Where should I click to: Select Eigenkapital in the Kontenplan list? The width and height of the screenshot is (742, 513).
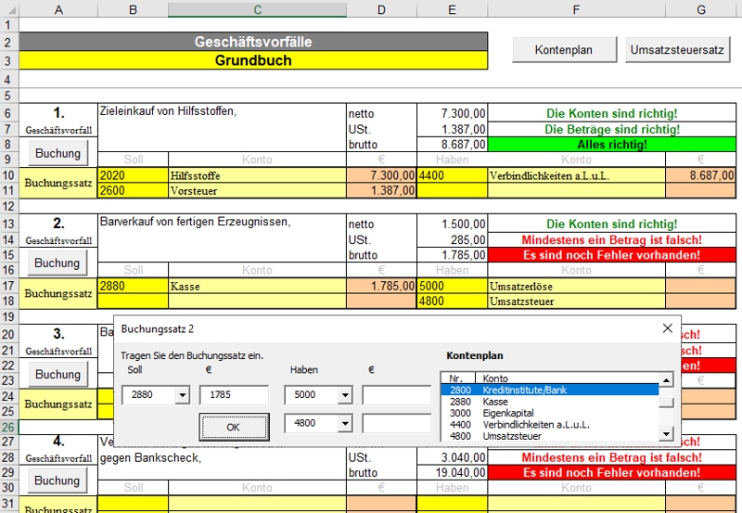(549, 413)
